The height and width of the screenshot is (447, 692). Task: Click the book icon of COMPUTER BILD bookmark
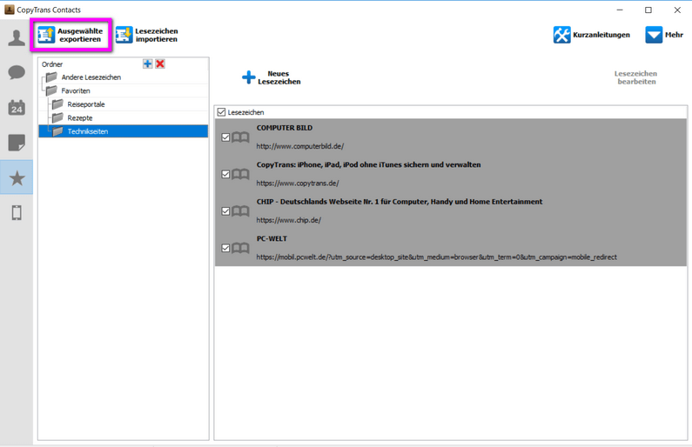(x=240, y=137)
